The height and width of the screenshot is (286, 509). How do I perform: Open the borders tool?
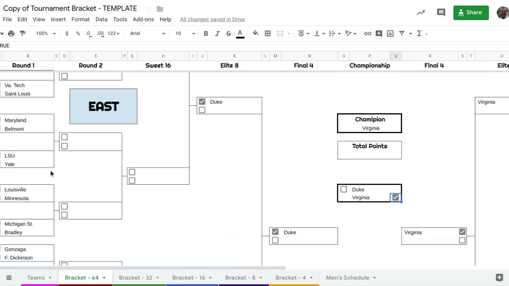click(268, 33)
